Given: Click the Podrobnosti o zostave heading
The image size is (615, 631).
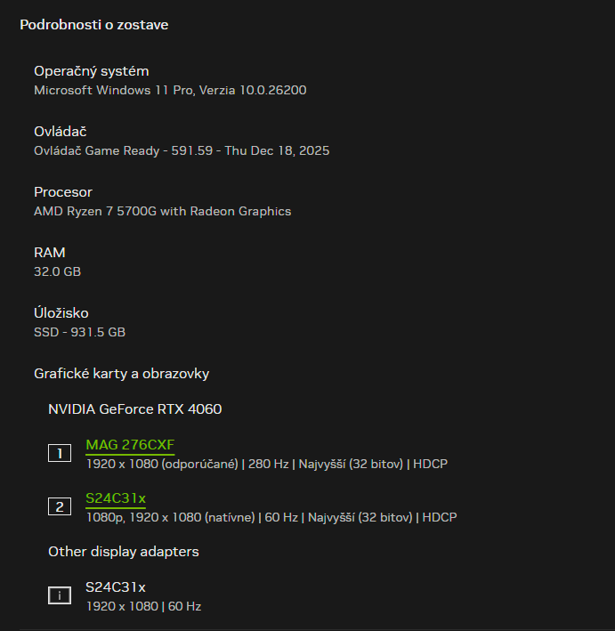Looking at the screenshot, I should (x=94, y=25).
